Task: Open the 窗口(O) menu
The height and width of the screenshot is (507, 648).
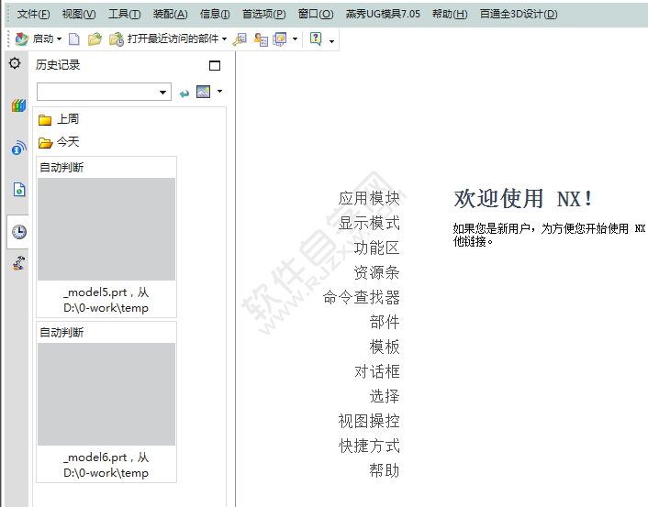Action: (316, 14)
